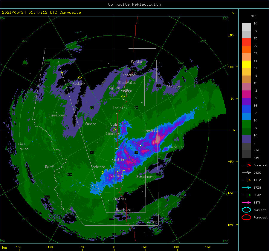Viewport: 269px width, 251px height.
Task: Click the orange 57-60 dBZ legend swatch
Action: [x=246, y=50]
